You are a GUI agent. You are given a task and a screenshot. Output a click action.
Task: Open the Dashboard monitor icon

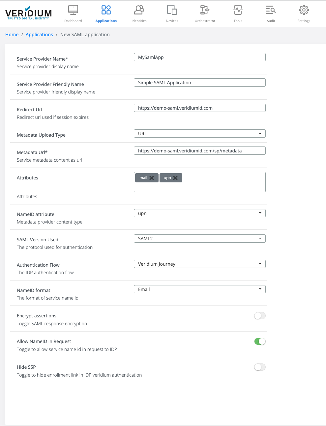point(73,10)
